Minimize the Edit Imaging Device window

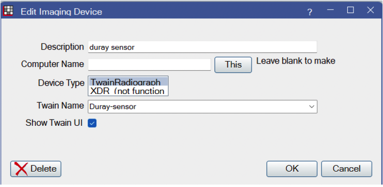(x=331, y=10)
